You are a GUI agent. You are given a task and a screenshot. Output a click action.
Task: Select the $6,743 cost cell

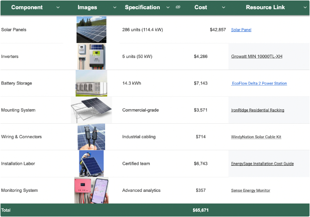coord(201,163)
